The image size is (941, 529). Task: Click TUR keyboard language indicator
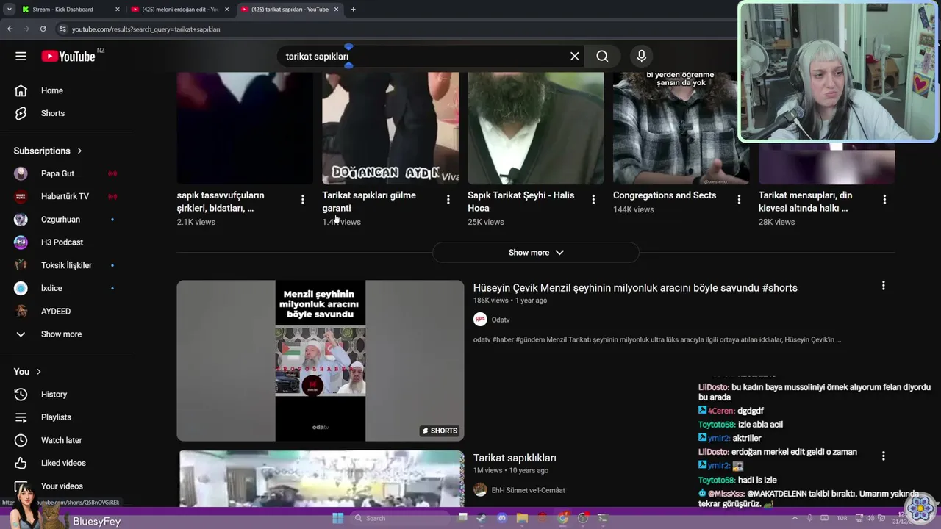(842, 518)
